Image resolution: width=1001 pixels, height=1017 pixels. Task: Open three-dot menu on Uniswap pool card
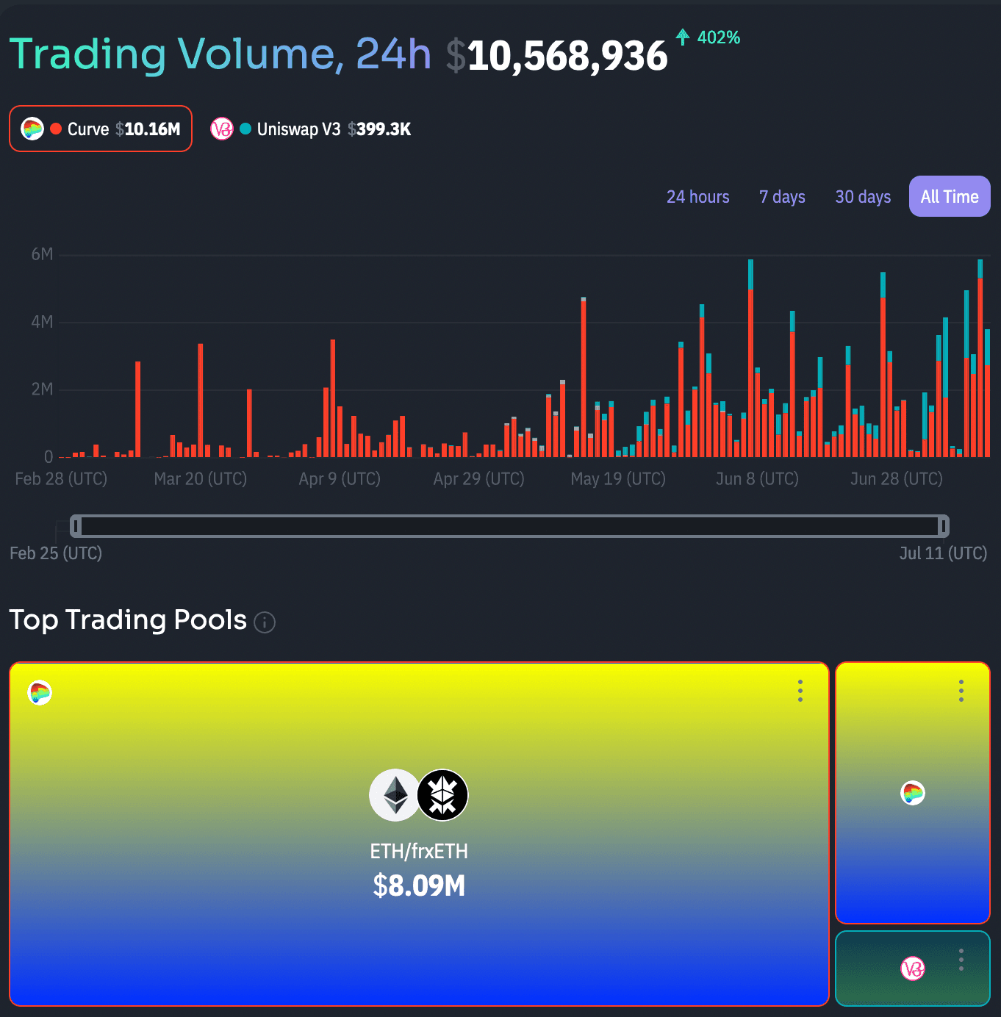961,960
